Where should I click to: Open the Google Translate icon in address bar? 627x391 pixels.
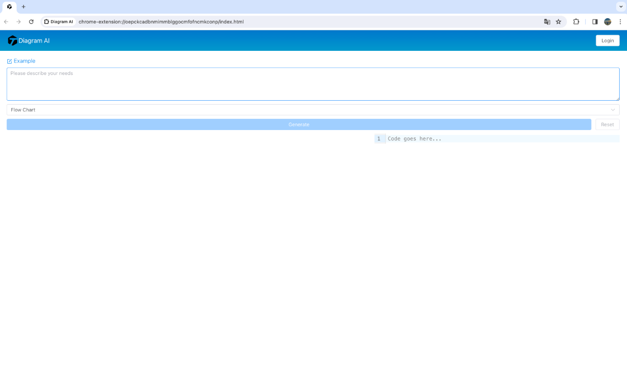[x=547, y=22]
